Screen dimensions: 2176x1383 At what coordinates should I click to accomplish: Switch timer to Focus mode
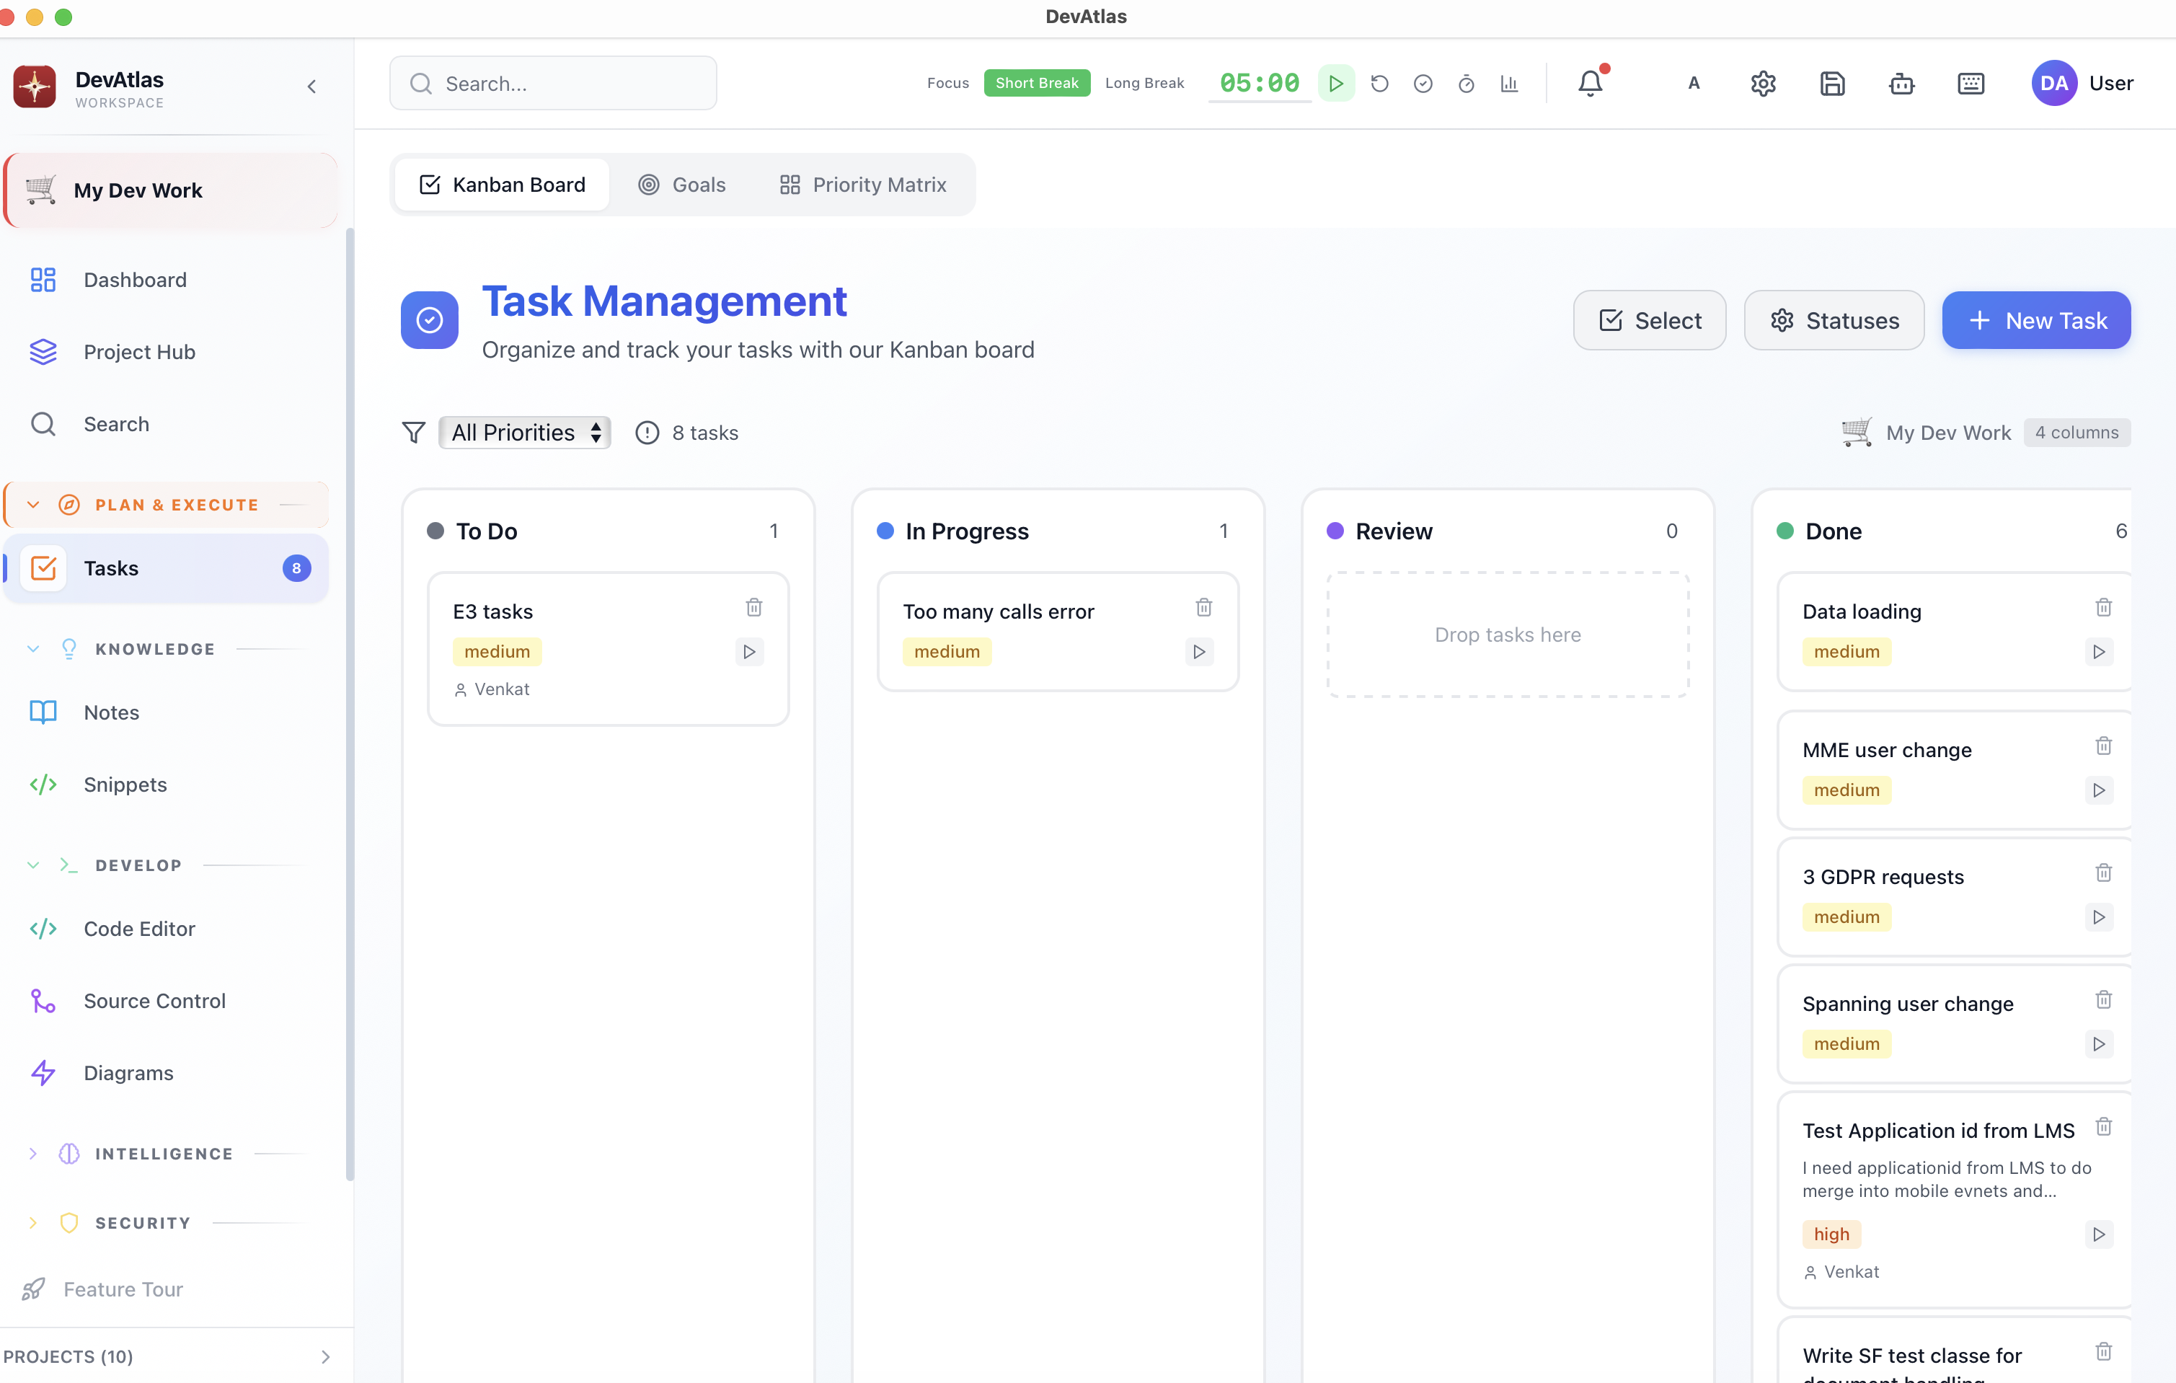(x=947, y=83)
